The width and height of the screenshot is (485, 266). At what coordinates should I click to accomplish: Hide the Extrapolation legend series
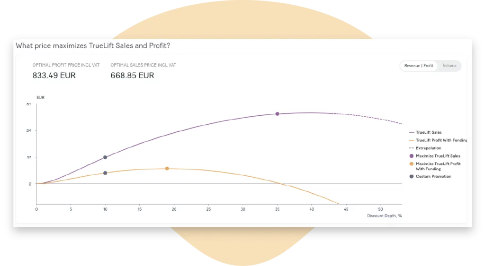428,148
